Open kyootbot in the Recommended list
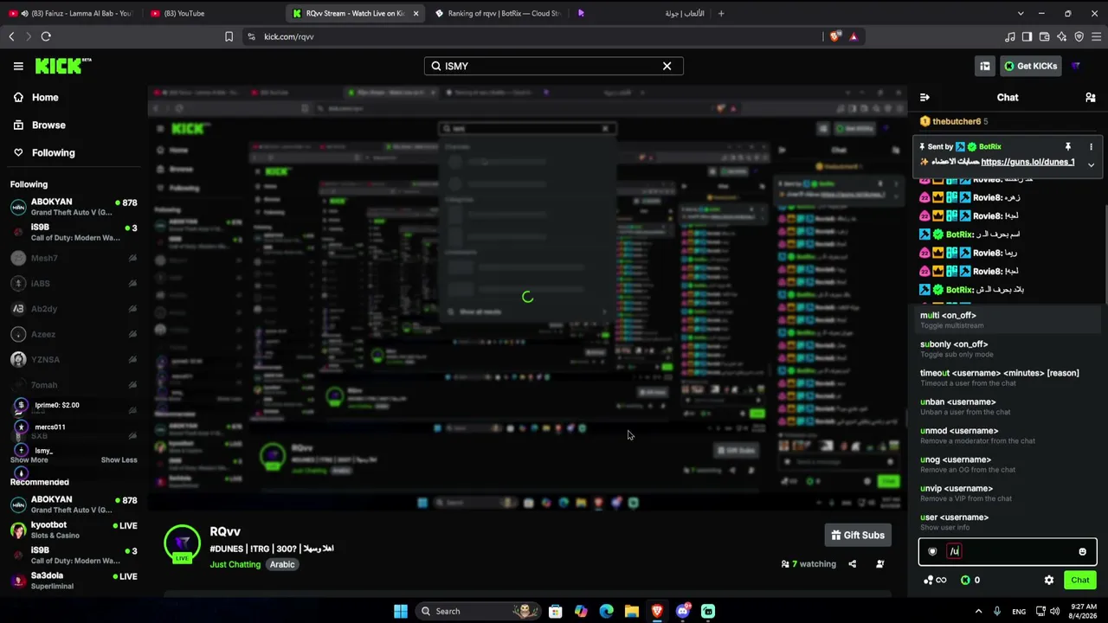1108x623 pixels. click(x=74, y=530)
